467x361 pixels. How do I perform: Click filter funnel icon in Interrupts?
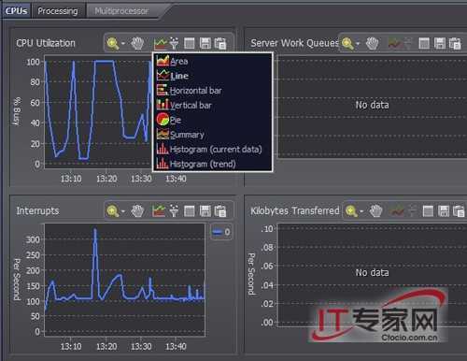pos(174,211)
